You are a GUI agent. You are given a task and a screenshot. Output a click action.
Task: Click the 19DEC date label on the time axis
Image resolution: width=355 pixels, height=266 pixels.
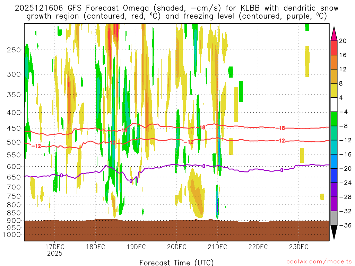(136, 247)
